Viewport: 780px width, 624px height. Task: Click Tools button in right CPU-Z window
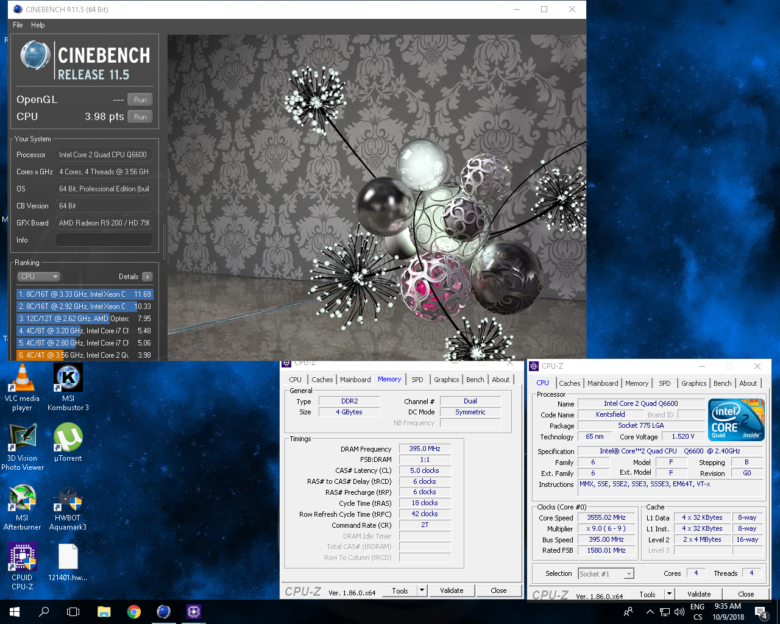pos(647,594)
